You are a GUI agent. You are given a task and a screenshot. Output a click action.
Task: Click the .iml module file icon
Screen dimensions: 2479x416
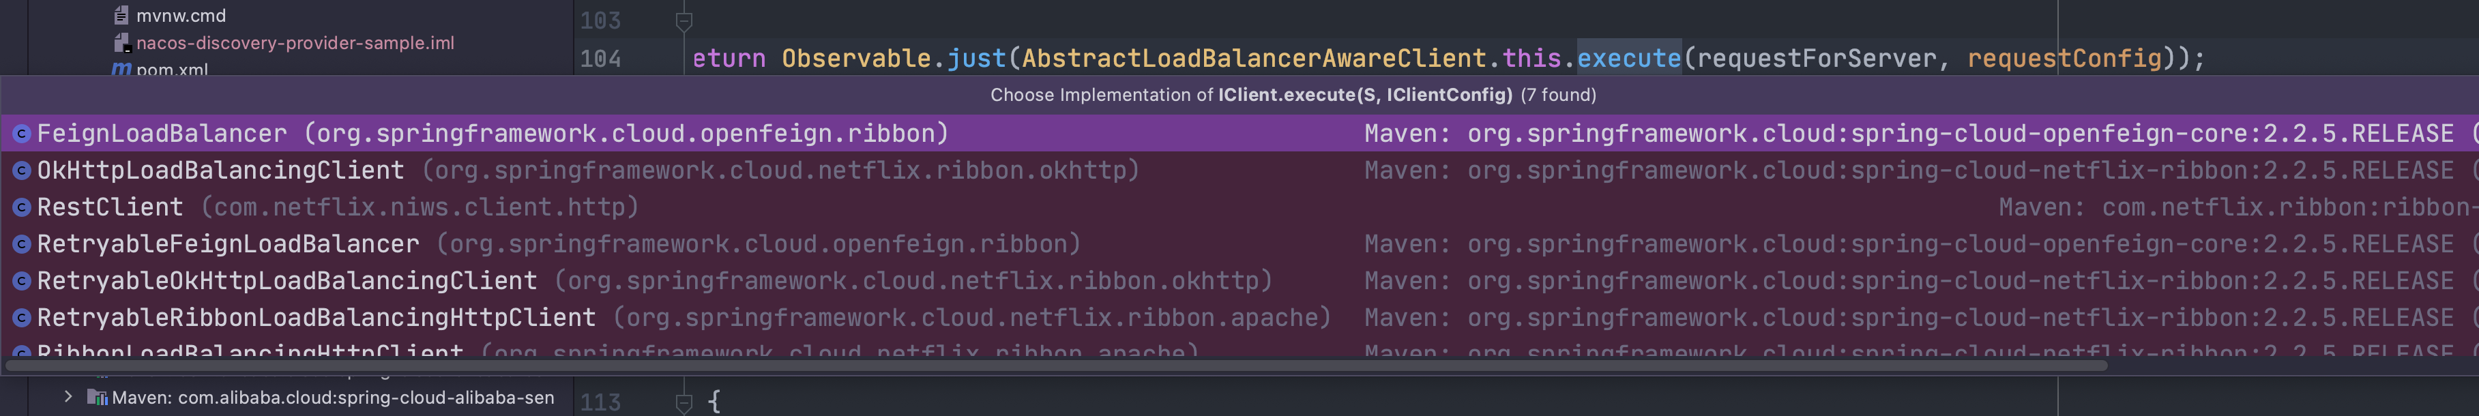tap(121, 42)
